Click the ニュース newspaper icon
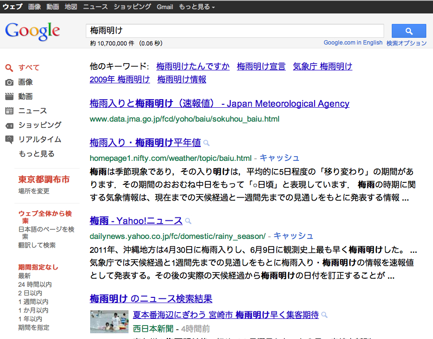 coord(9,111)
